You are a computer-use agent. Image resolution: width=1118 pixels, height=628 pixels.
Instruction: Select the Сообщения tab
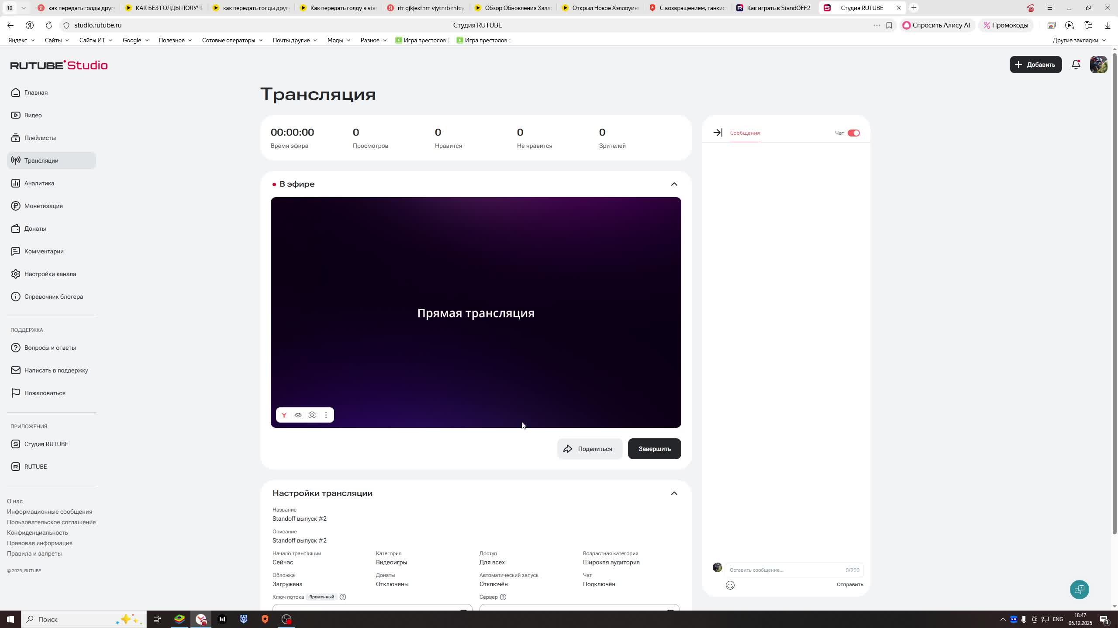point(745,133)
